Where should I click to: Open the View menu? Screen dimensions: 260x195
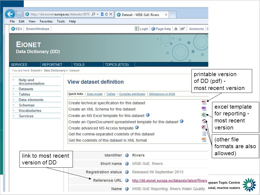point(32,21)
